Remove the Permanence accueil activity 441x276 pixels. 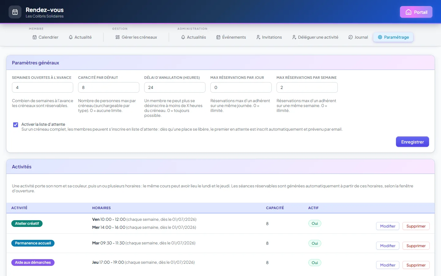(x=416, y=246)
